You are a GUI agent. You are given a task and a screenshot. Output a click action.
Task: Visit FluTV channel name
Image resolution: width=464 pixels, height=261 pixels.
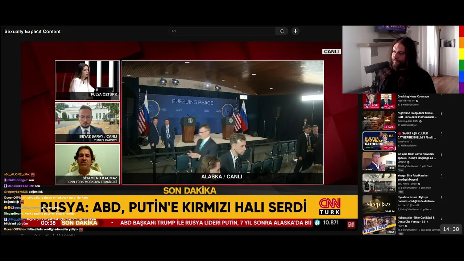click(401, 226)
